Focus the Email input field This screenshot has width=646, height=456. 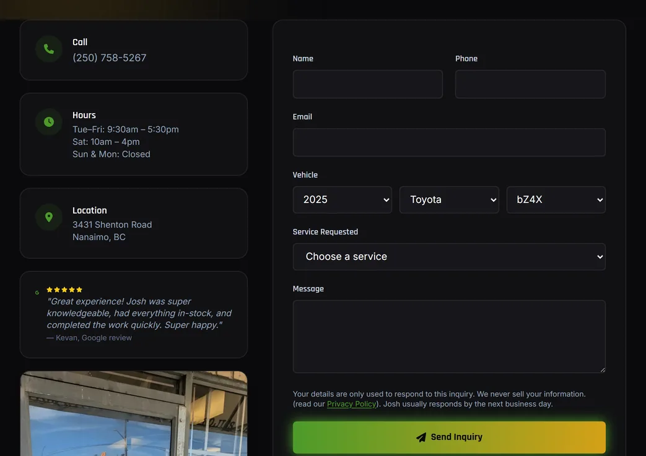(x=449, y=142)
